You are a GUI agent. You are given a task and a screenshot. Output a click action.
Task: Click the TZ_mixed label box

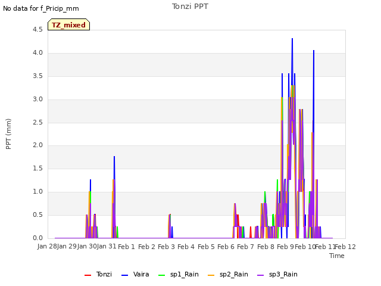tap(69, 24)
